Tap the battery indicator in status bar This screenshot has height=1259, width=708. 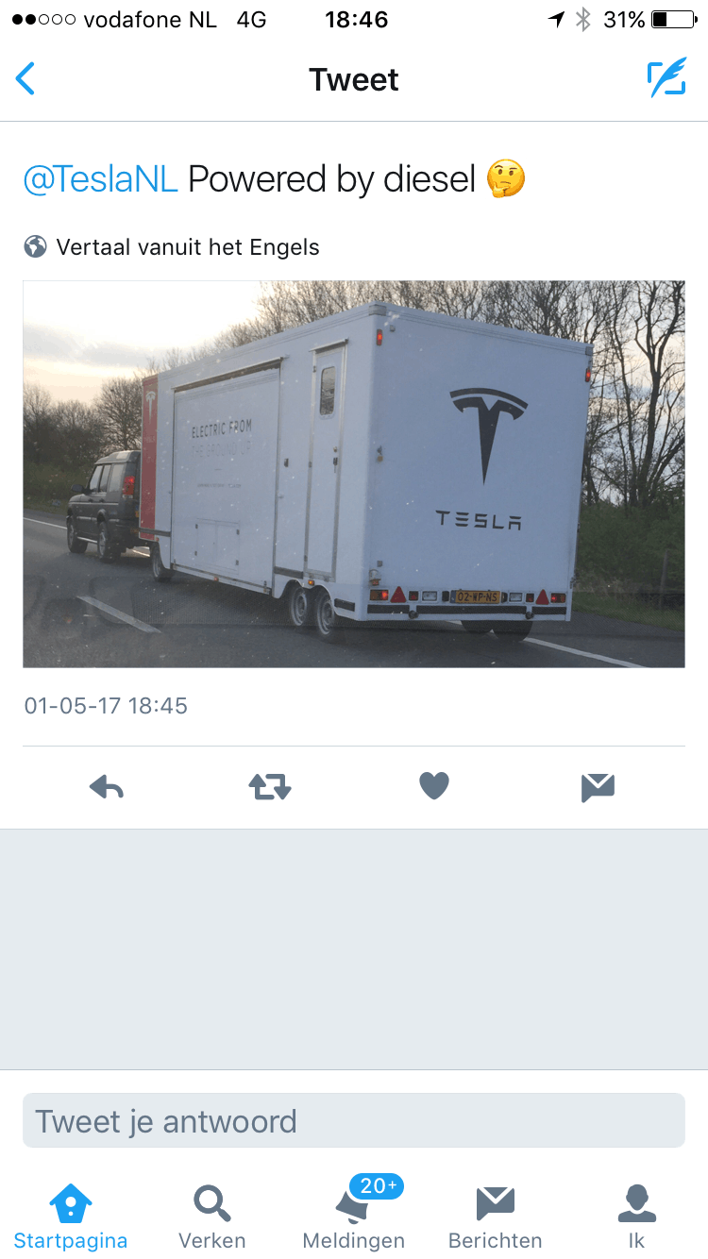pos(673,20)
